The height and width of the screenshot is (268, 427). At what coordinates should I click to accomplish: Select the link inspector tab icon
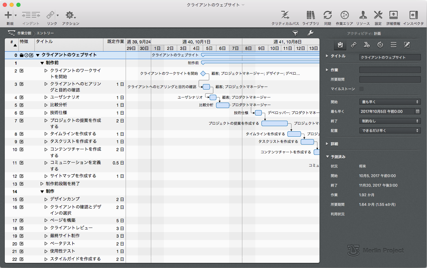pos(353,45)
